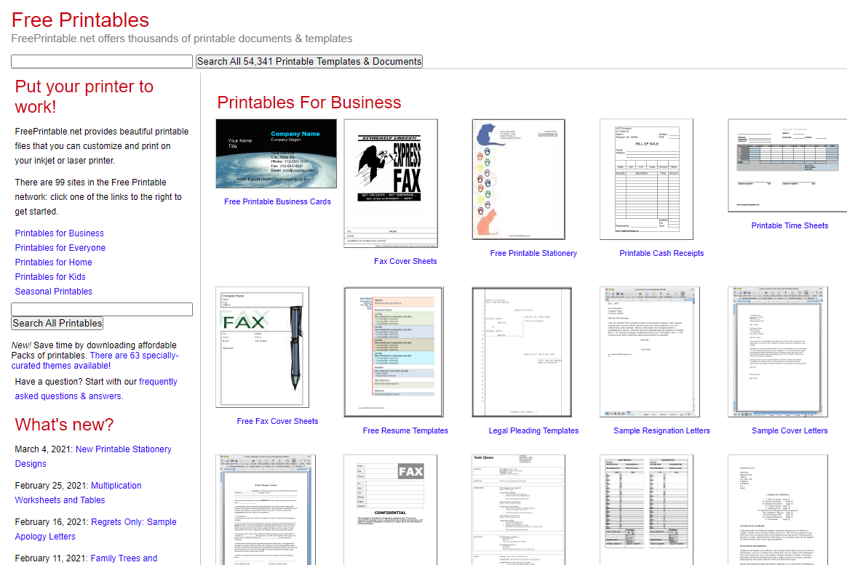The width and height of the screenshot is (847, 565).
Task: Open the Seasonal Printables link
Action: click(54, 292)
